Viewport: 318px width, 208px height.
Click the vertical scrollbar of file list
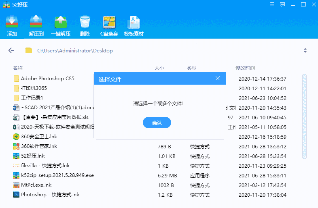(x=304, y=116)
